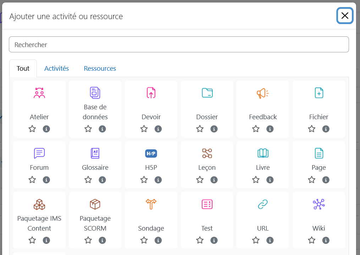Select the H5P activity icon

tap(151, 153)
